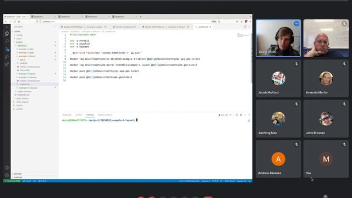Open the Source Control view in the activity bar
Viewport: 352px width, 198px height.
pos(7,49)
